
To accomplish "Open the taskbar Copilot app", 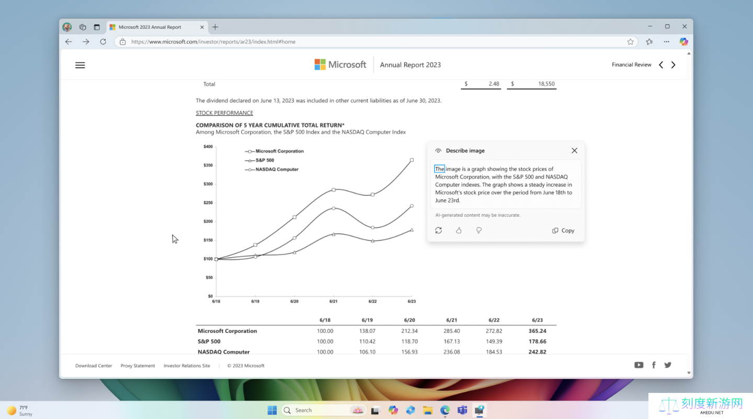I will (x=393, y=410).
